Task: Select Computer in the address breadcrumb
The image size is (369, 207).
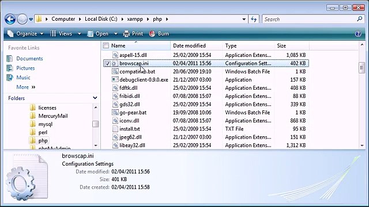Action: (63, 19)
